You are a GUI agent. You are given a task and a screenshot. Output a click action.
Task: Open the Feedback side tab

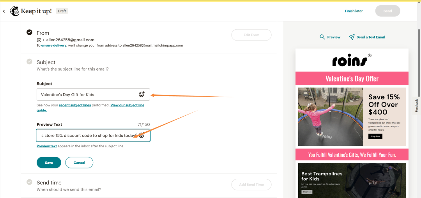pyautogui.click(x=416, y=106)
